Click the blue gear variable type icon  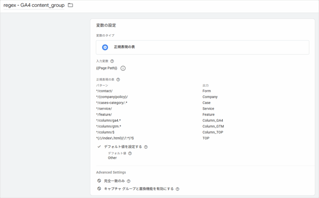point(105,47)
